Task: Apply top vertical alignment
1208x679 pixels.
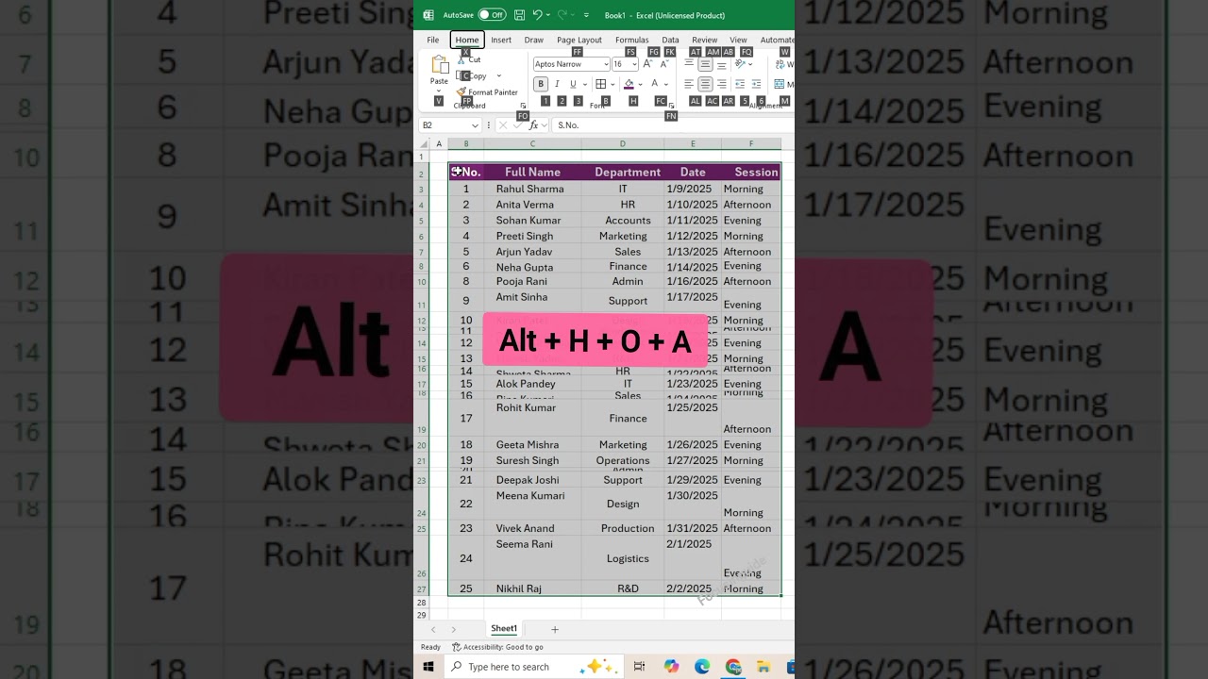Action: 689,63
